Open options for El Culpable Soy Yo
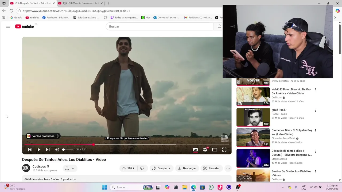This screenshot has height=192, width=342. tap(315, 131)
